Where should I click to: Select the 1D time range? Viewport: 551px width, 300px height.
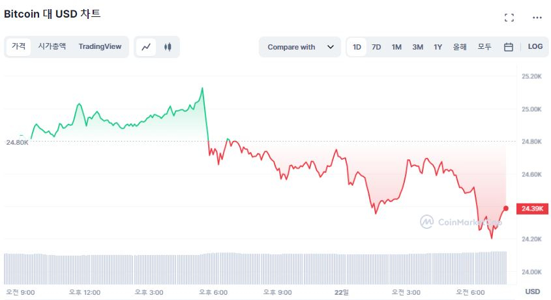click(357, 47)
